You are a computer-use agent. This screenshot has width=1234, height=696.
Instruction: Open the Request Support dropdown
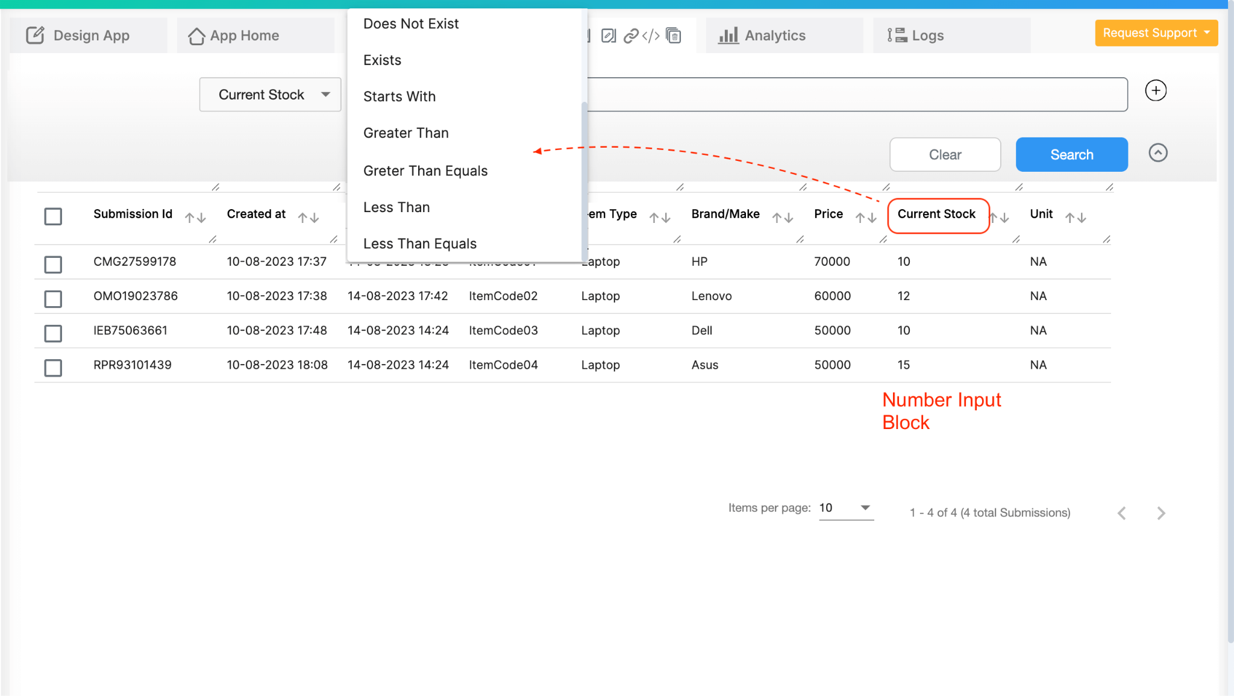tap(1156, 33)
